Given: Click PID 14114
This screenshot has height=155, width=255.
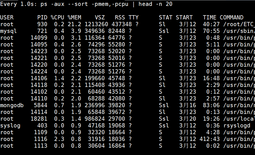Looking at the screenshot, I should click(39, 112).
